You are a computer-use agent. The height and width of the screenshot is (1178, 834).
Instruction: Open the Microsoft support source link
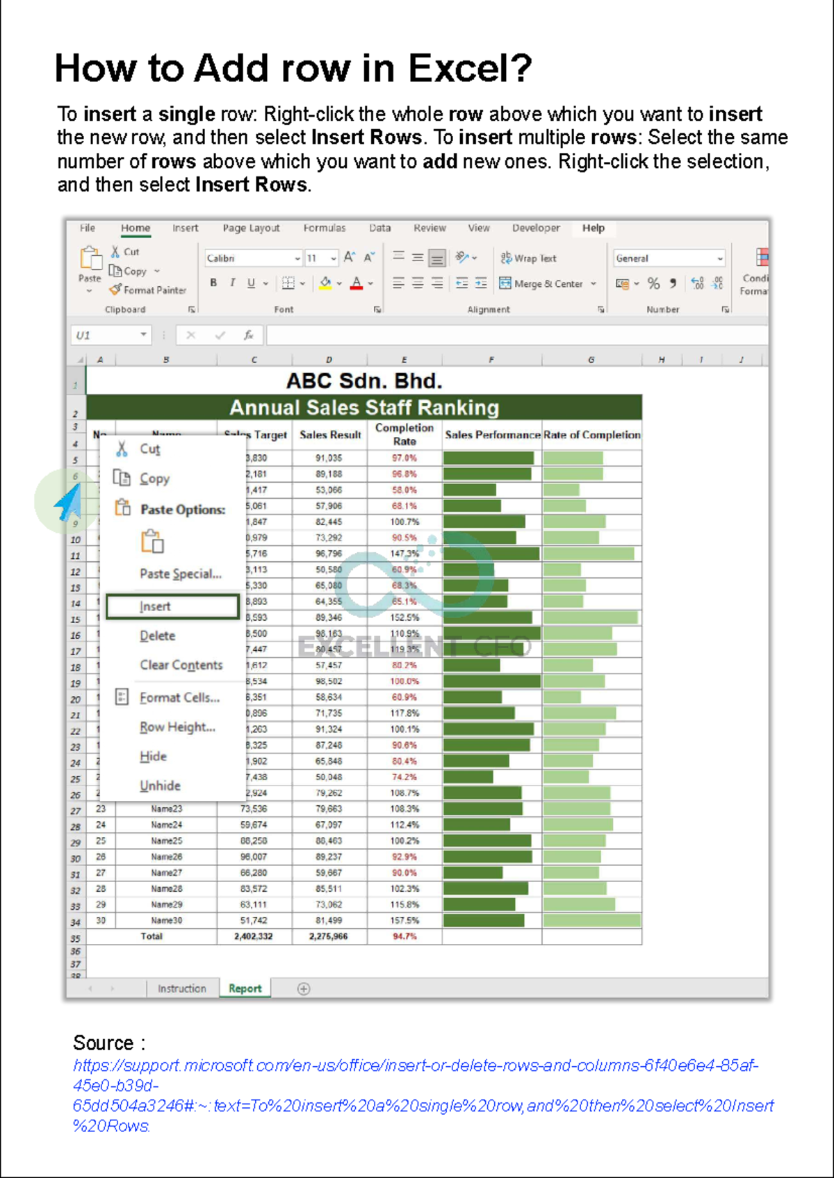(423, 1095)
